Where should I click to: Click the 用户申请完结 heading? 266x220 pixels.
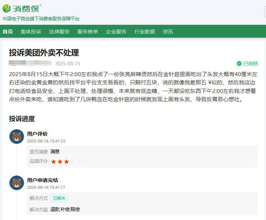[43, 180]
